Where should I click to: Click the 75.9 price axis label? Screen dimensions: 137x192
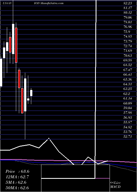tap(127, 32)
